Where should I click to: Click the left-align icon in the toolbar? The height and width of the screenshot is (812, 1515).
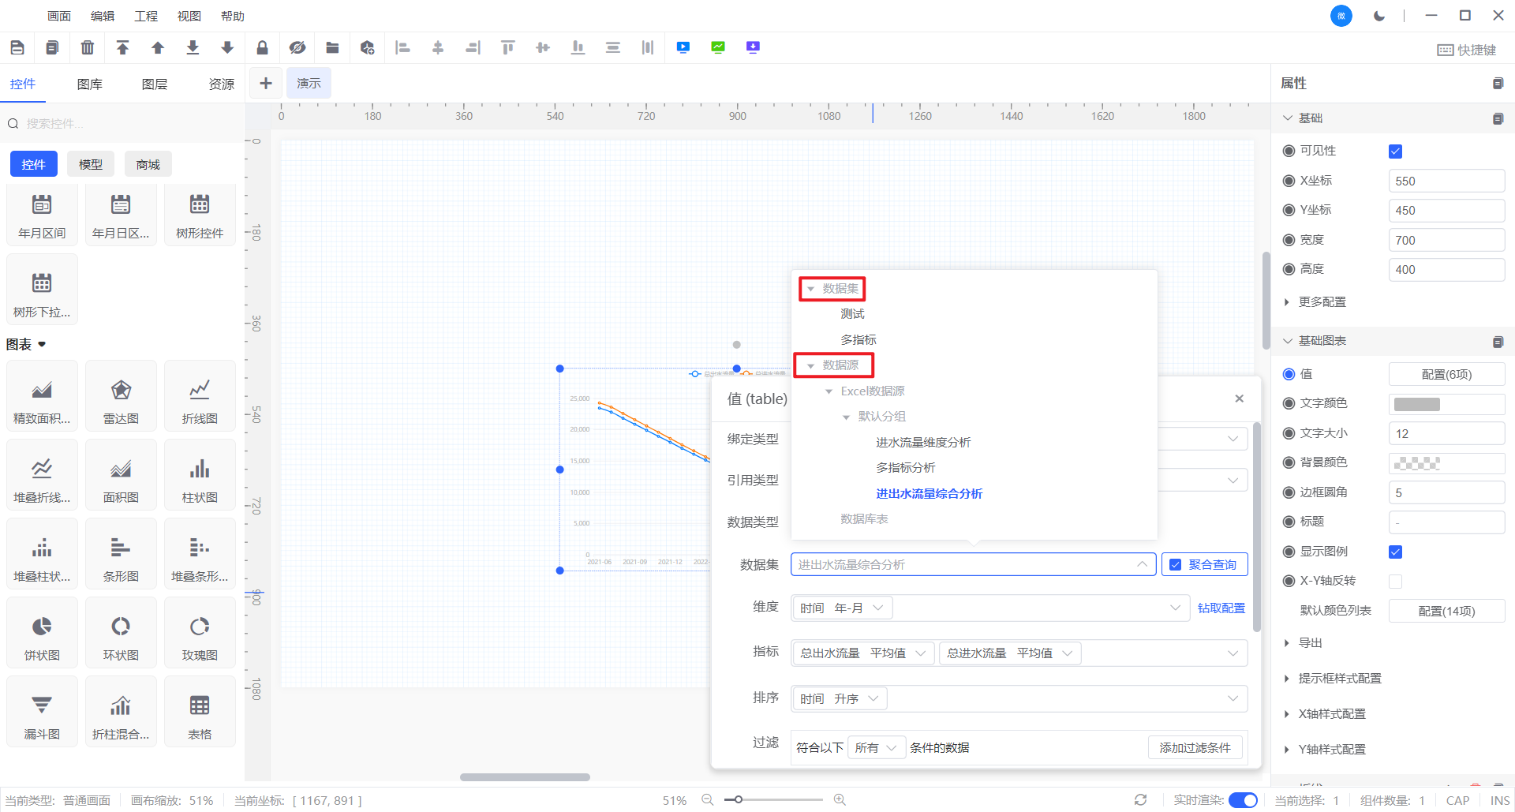coord(402,47)
